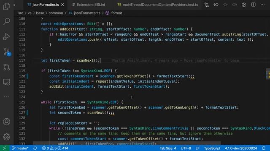
Task: Click the minimap region at right edge
Action: click(268, 74)
